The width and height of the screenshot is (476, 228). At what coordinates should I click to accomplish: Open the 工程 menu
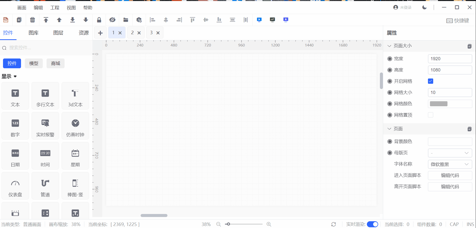coord(55,7)
